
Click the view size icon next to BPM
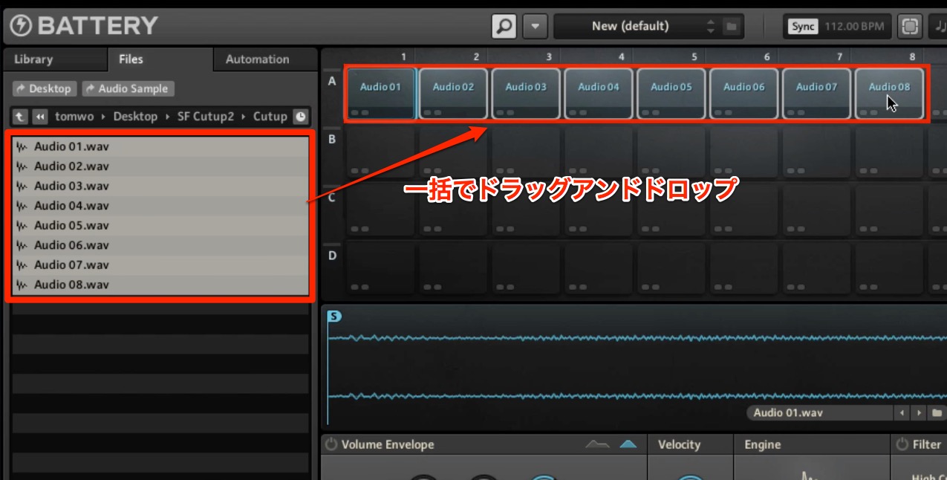click(x=909, y=26)
